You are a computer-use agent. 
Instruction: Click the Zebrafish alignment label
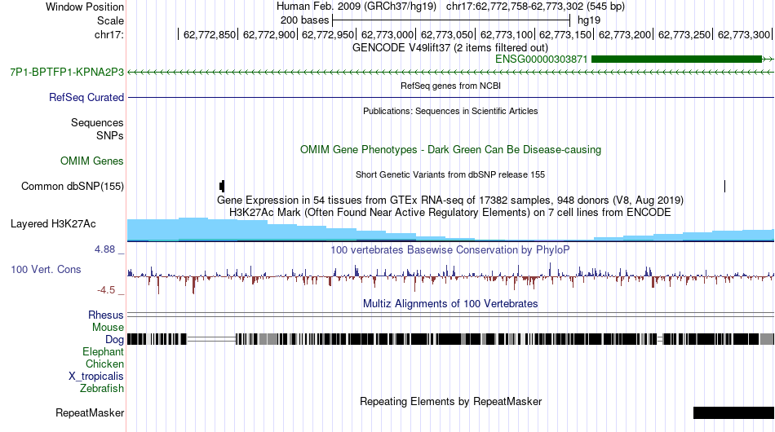102,389
